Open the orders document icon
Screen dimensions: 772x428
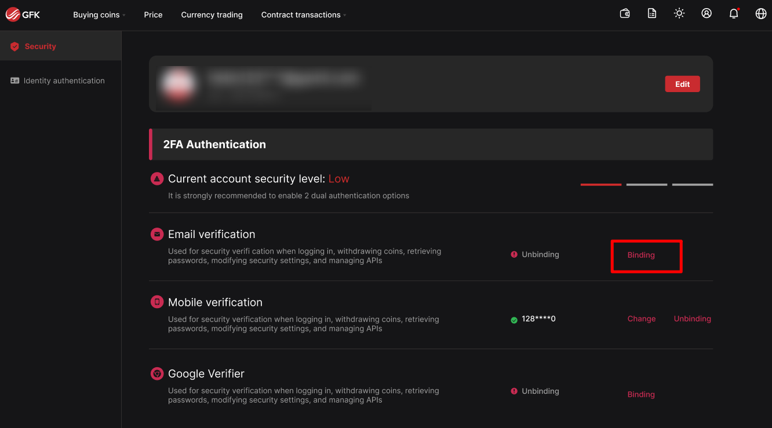(652, 13)
